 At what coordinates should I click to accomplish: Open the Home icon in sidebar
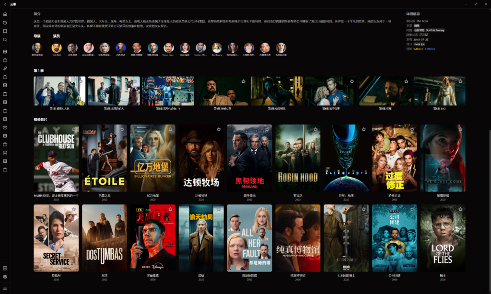click(5, 14)
